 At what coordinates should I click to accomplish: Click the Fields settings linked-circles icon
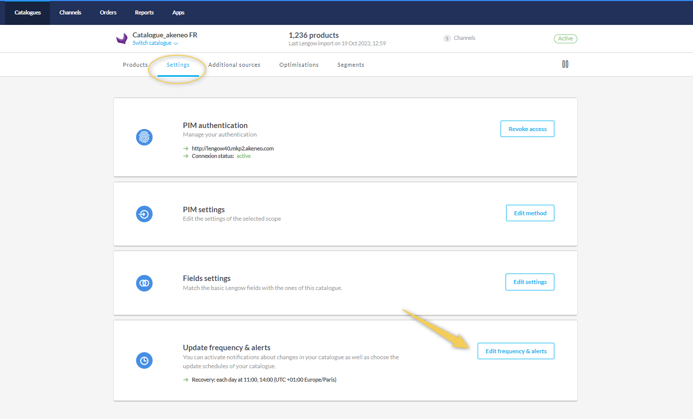coord(144,283)
